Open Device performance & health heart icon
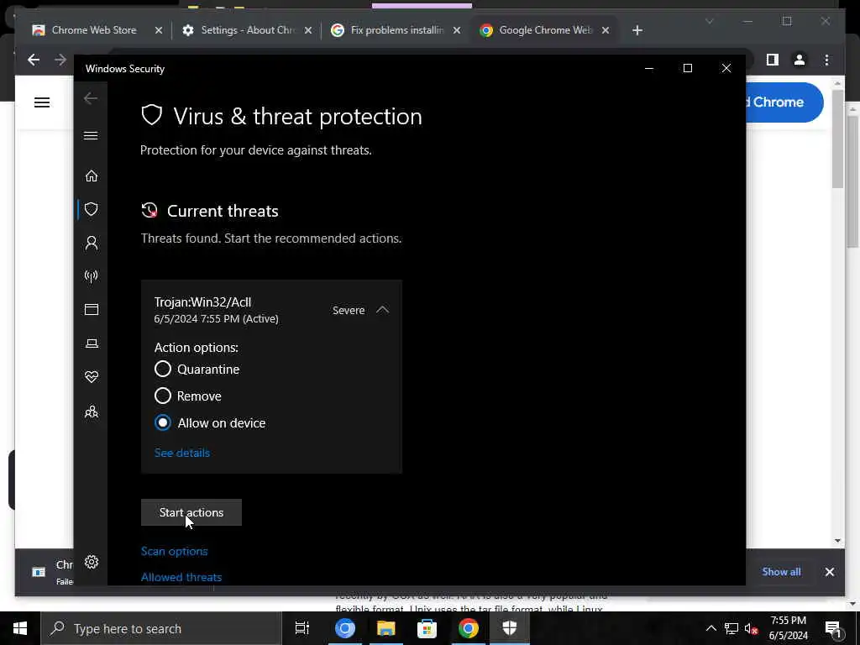The image size is (860, 645). pyautogui.click(x=91, y=377)
